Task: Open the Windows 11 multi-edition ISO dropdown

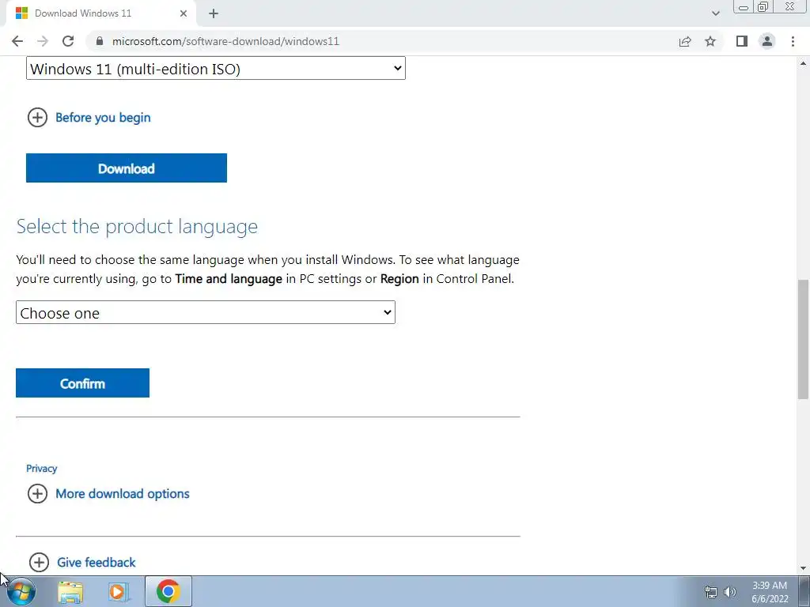Action: [216, 68]
